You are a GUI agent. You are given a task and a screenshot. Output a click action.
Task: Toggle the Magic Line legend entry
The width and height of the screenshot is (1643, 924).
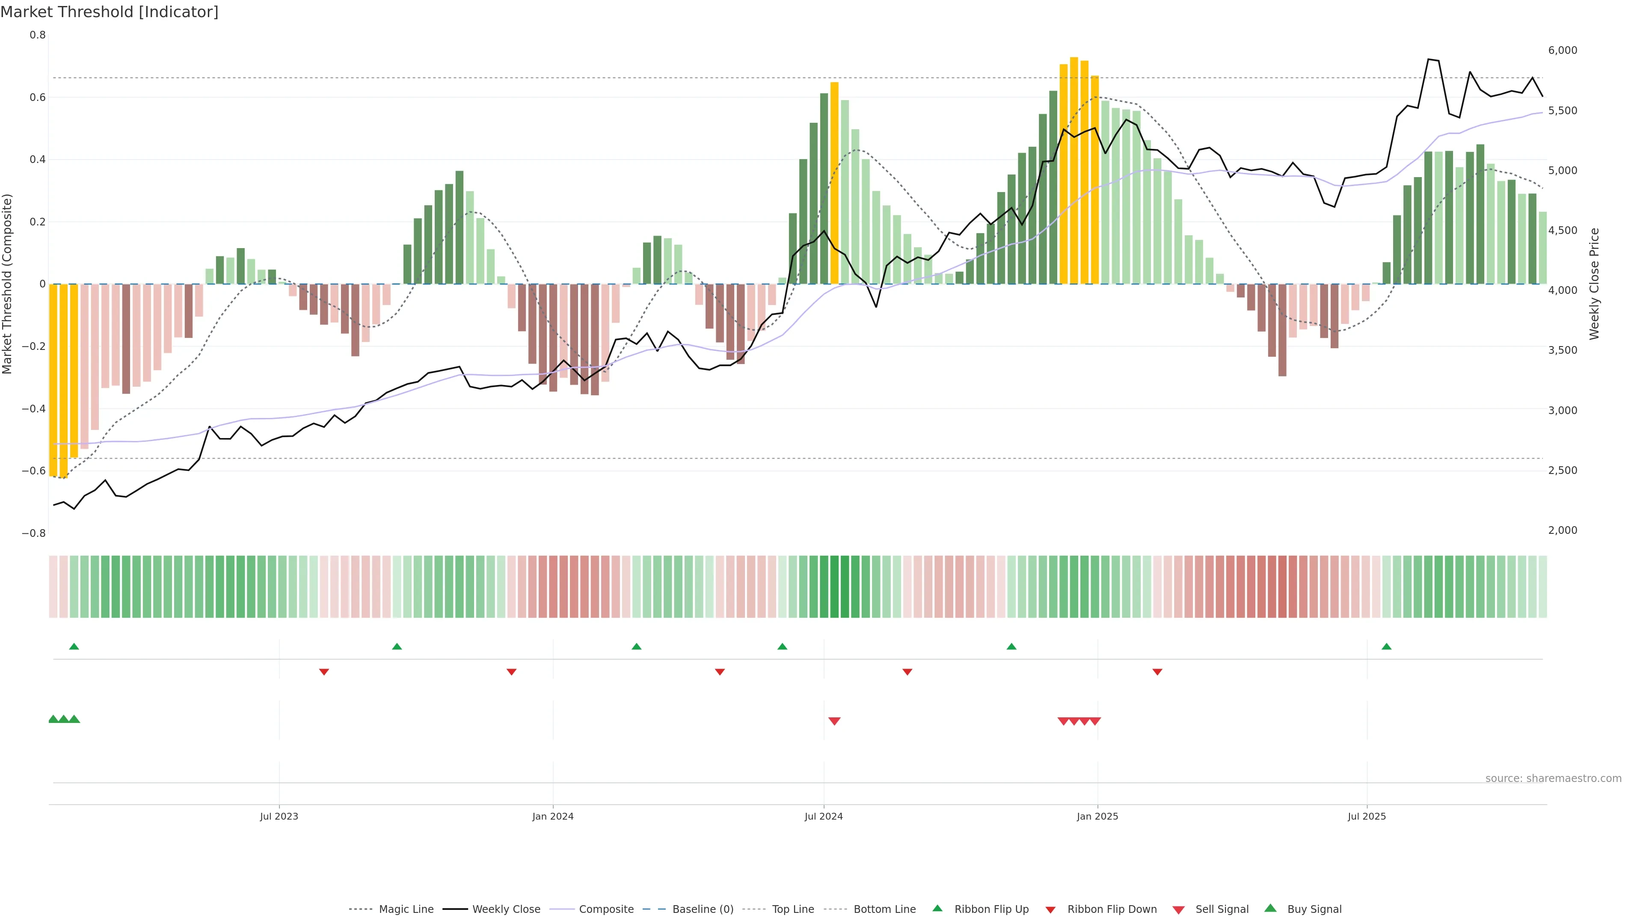406,909
